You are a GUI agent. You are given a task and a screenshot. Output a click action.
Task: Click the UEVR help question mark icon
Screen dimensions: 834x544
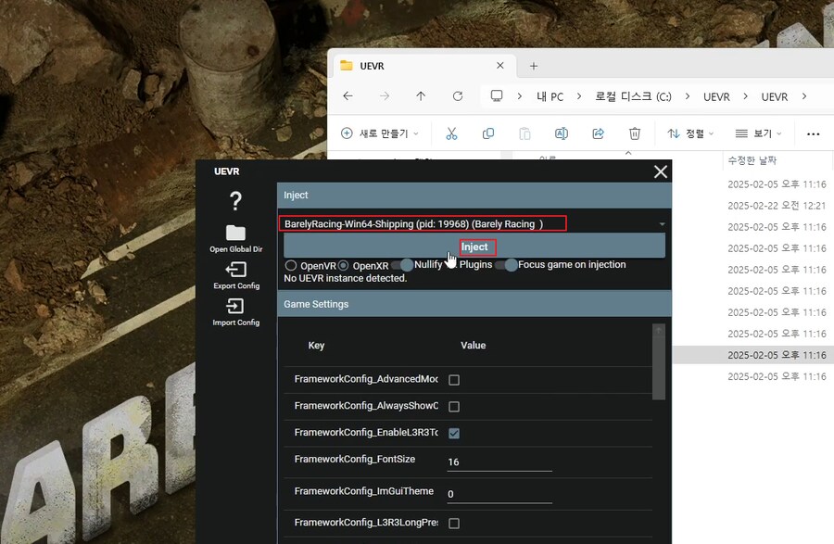(x=235, y=201)
